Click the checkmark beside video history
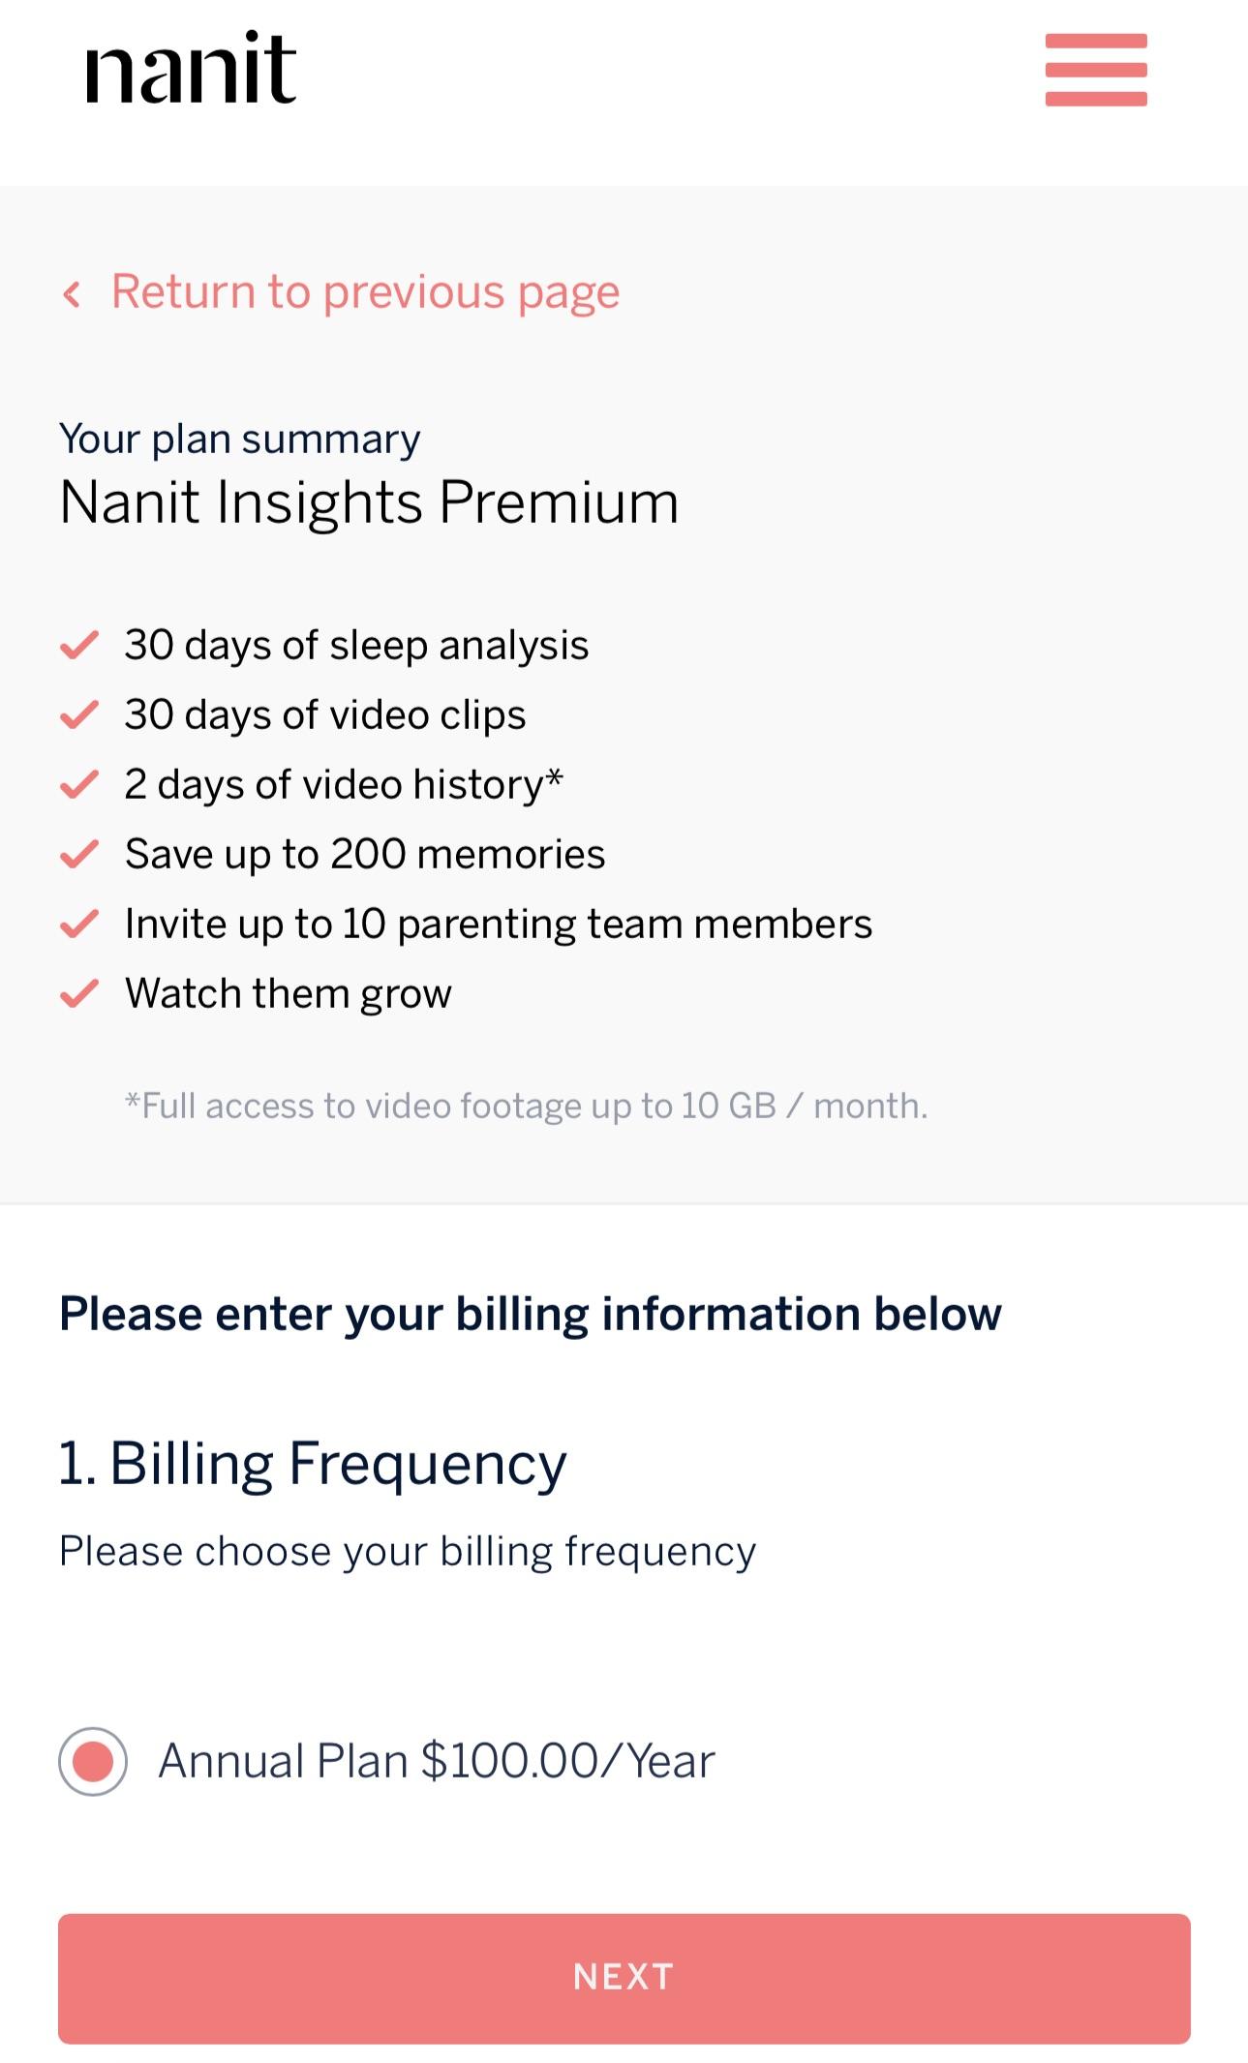The width and height of the screenshot is (1248, 2063). coord(79,785)
